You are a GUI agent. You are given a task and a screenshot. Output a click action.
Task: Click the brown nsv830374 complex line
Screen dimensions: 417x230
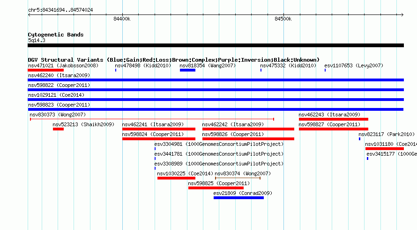(238, 178)
